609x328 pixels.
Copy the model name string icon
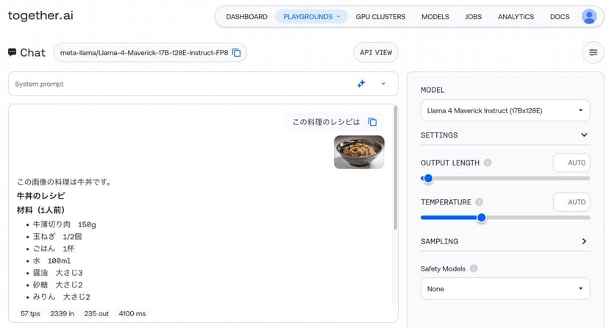tap(236, 53)
